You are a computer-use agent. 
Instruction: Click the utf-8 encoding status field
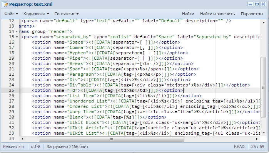36,146
